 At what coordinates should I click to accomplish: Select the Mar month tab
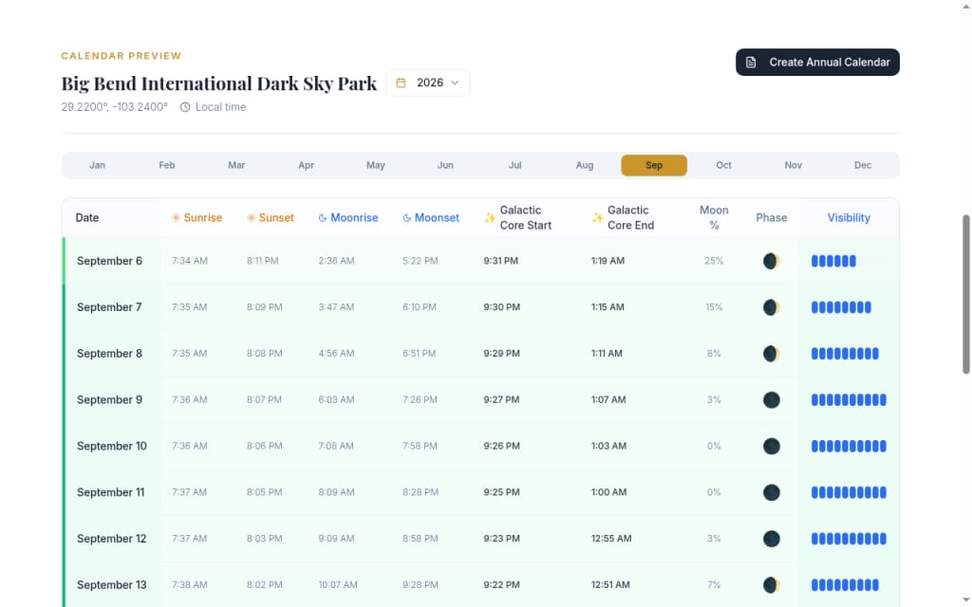click(x=236, y=165)
